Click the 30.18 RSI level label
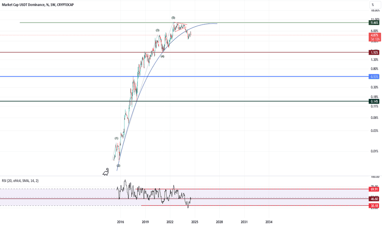The image size is (382, 226). tap(375, 206)
